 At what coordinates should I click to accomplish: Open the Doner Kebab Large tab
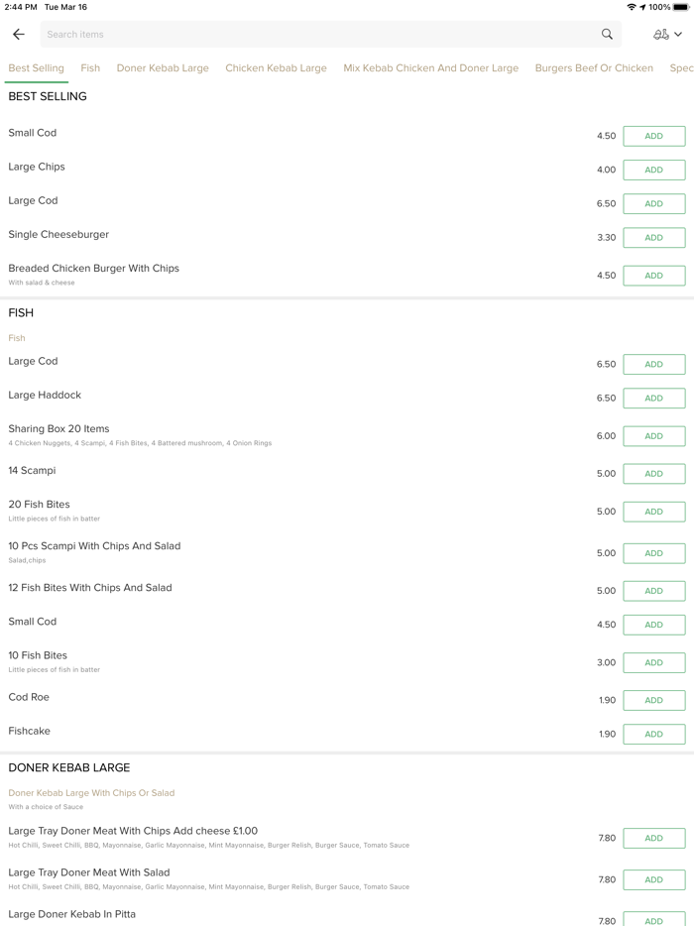(x=163, y=68)
